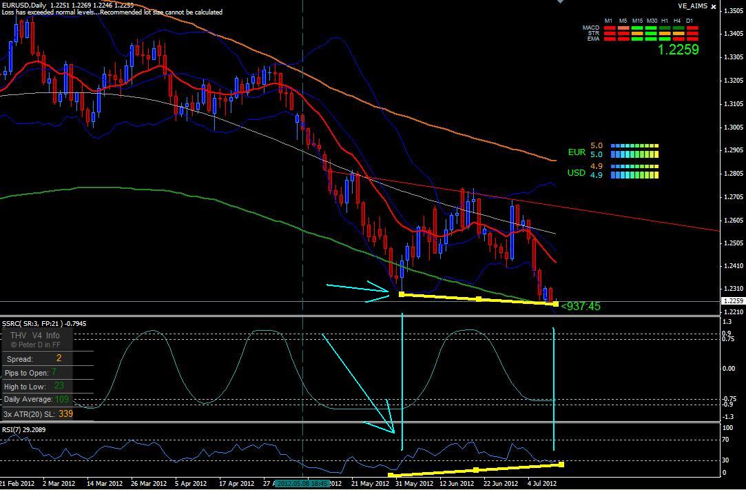
Task: Click the cyan 4.9 USD strength value
Action: [597, 175]
